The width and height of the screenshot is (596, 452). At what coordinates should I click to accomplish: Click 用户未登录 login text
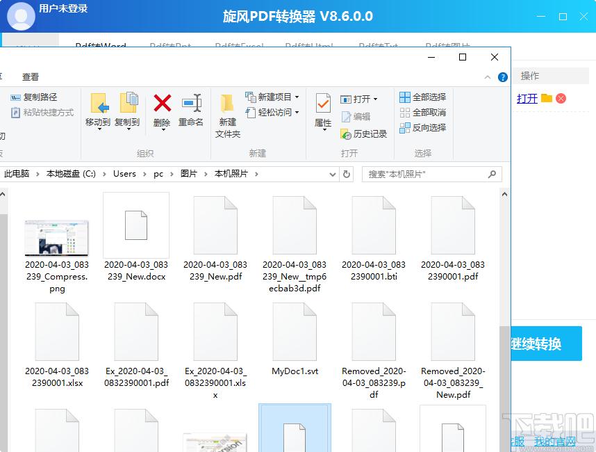(63, 8)
